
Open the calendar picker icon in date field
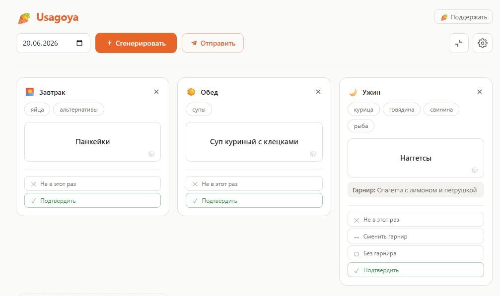pyautogui.click(x=79, y=43)
